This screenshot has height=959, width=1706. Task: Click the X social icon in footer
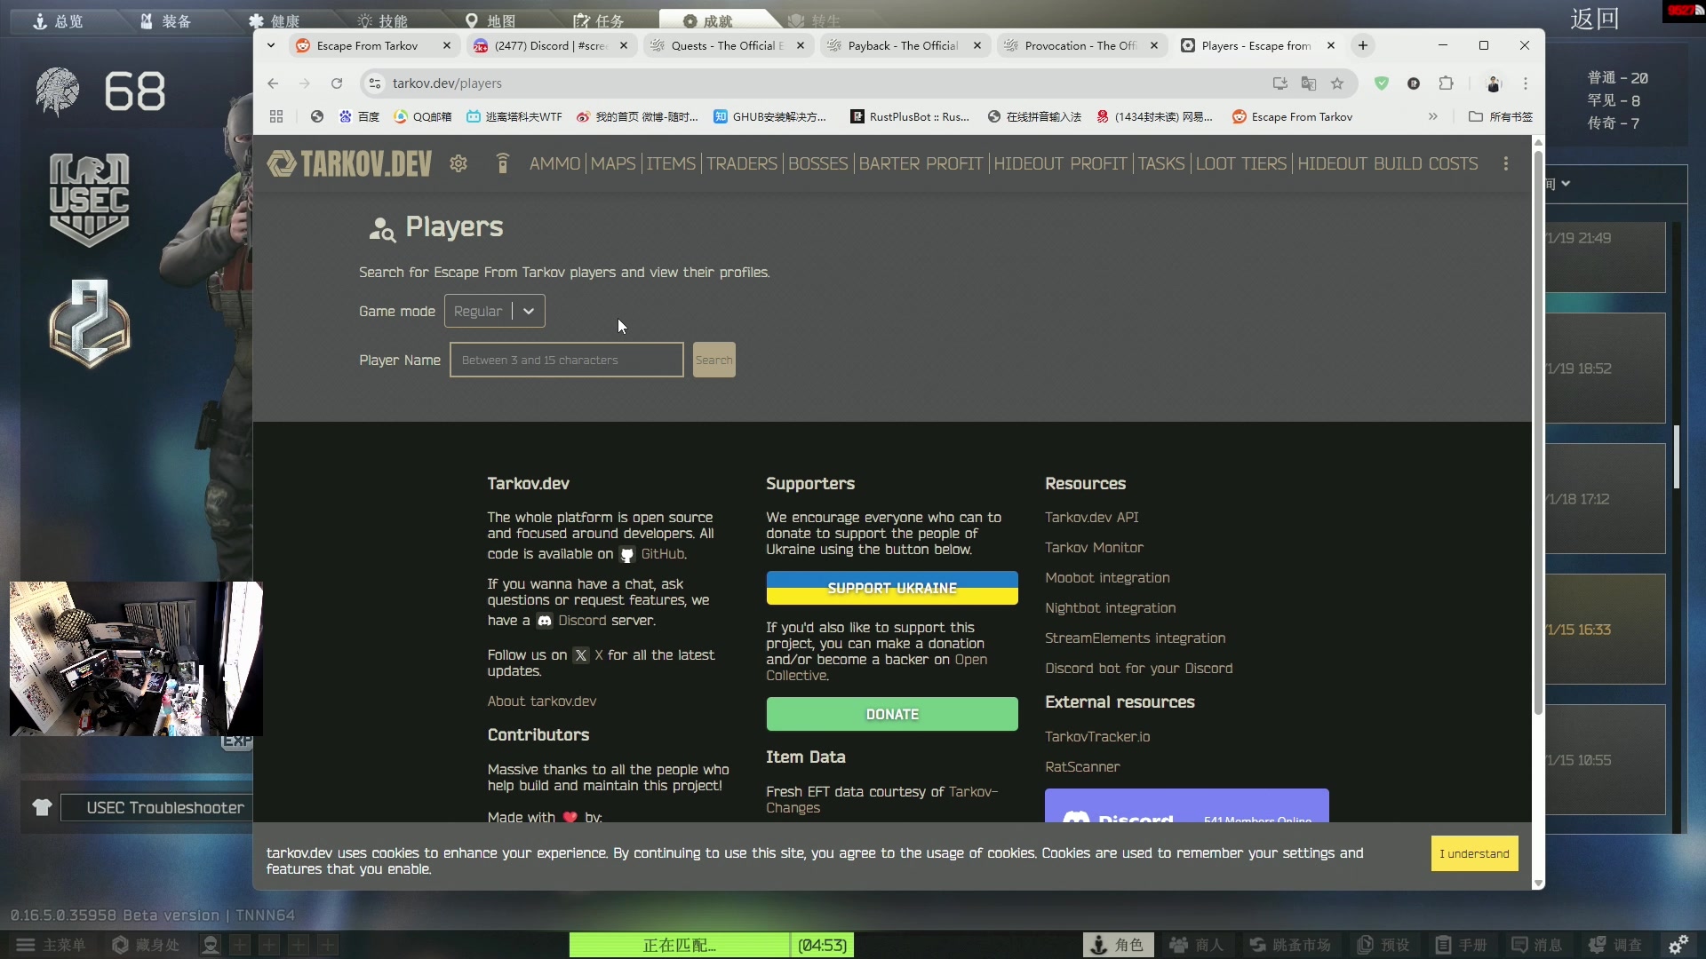click(580, 655)
